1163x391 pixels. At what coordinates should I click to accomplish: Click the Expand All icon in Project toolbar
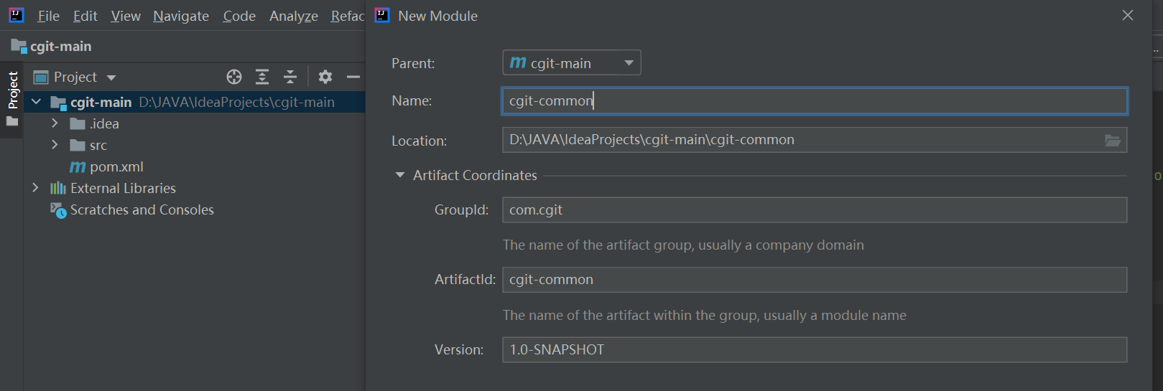coord(262,77)
